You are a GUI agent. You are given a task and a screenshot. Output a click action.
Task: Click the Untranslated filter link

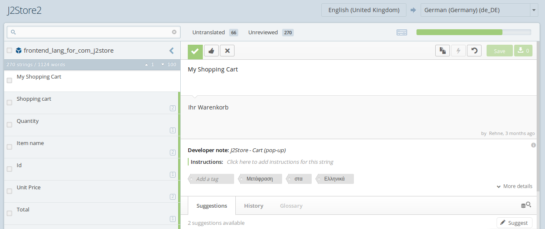tap(208, 32)
